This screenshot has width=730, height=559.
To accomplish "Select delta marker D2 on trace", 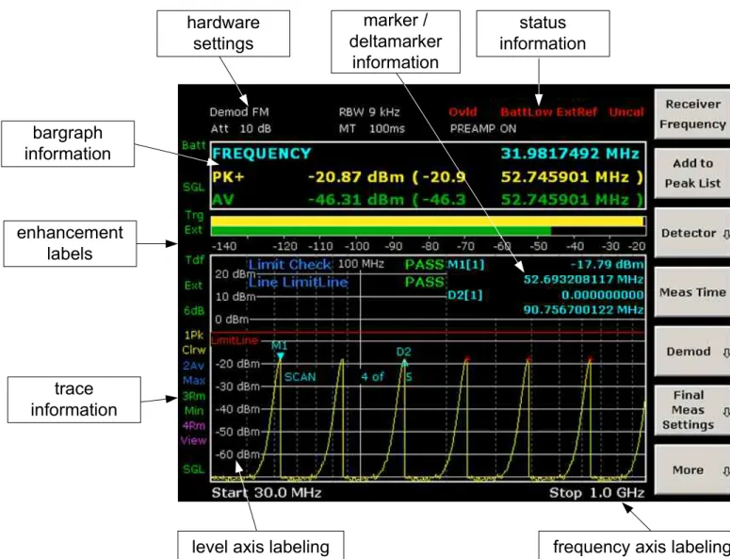I will point(404,362).
